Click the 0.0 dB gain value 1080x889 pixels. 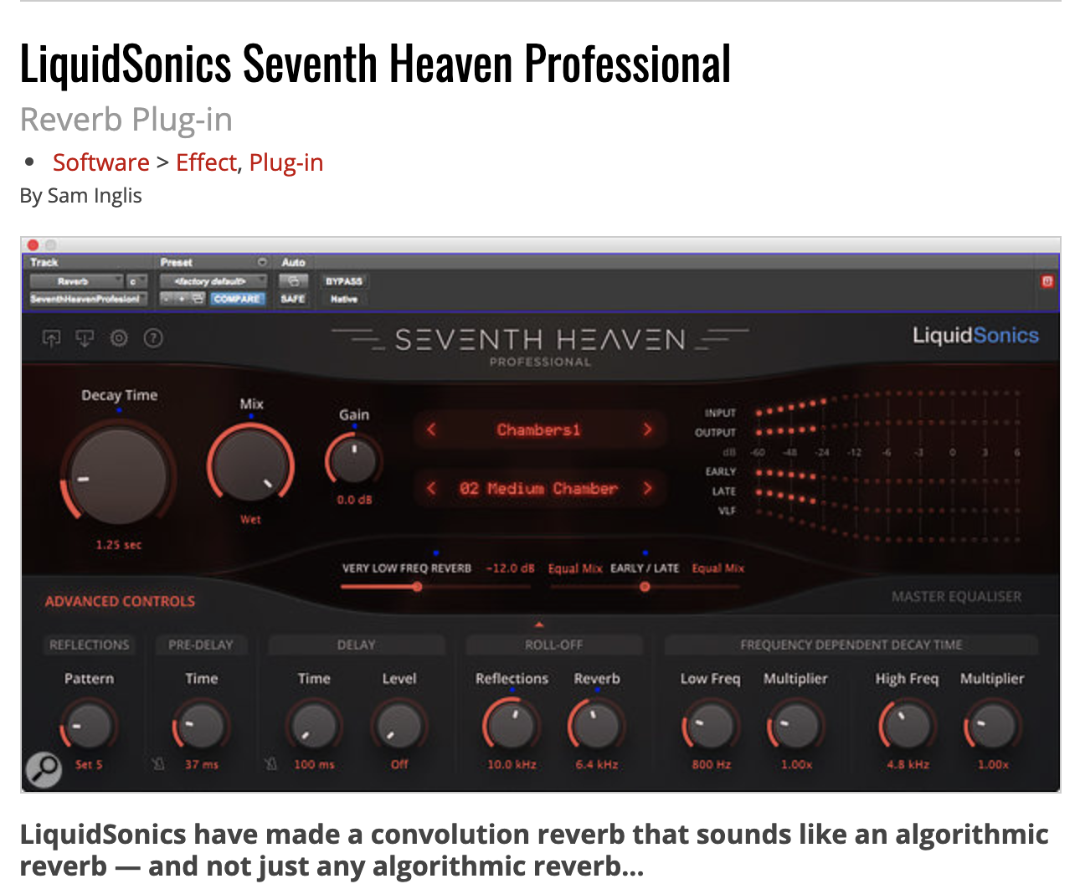coord(354,500)
